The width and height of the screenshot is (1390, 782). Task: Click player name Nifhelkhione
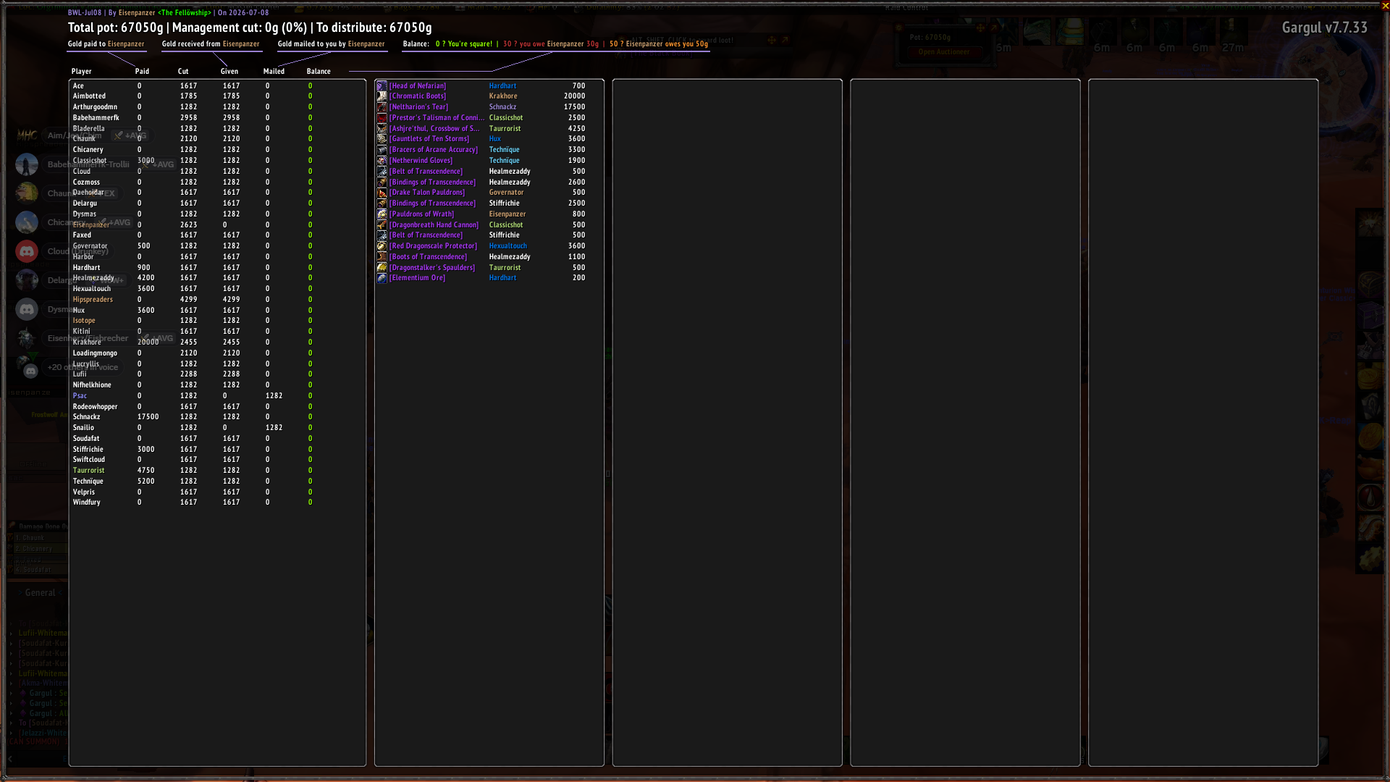coord(92,385)
